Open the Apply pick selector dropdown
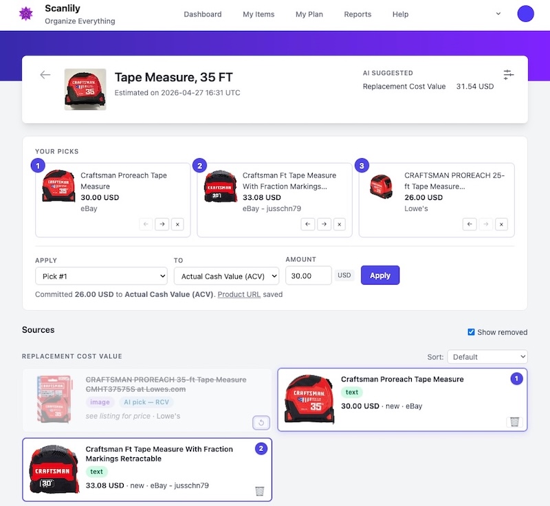The height and width of the screenshot is (506, 550). coord(101,276)
